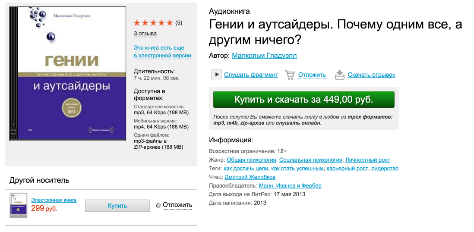Open tag лидерство
Viewport: 474px width, 232px height.
tap(385, 168)
